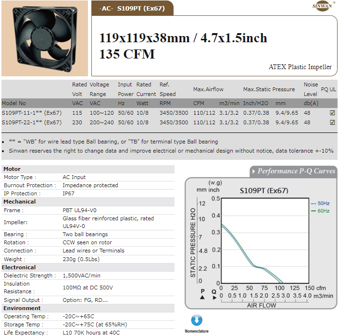The image size is (338, 336).
Task: Click the Nomenclature link text
Action: tap(197, 331)
